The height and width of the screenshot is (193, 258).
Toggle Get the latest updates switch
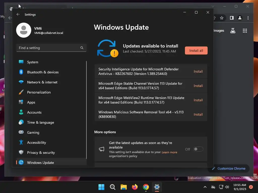tap(198, 149)
